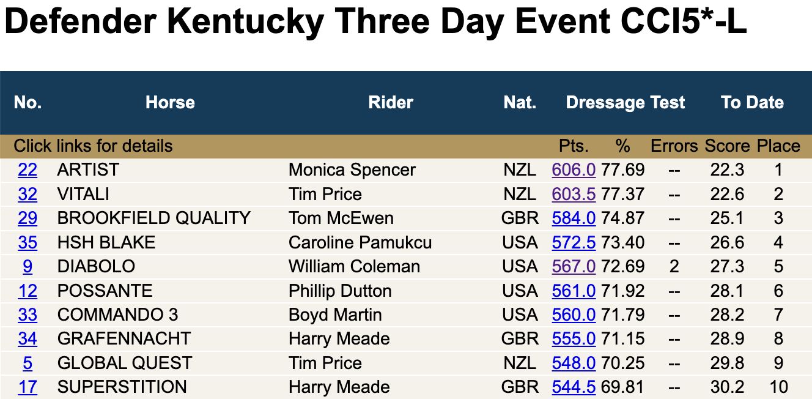Click entry number 17 for SUPERSTITION
The image size is (812, 399).
(28, 387)
